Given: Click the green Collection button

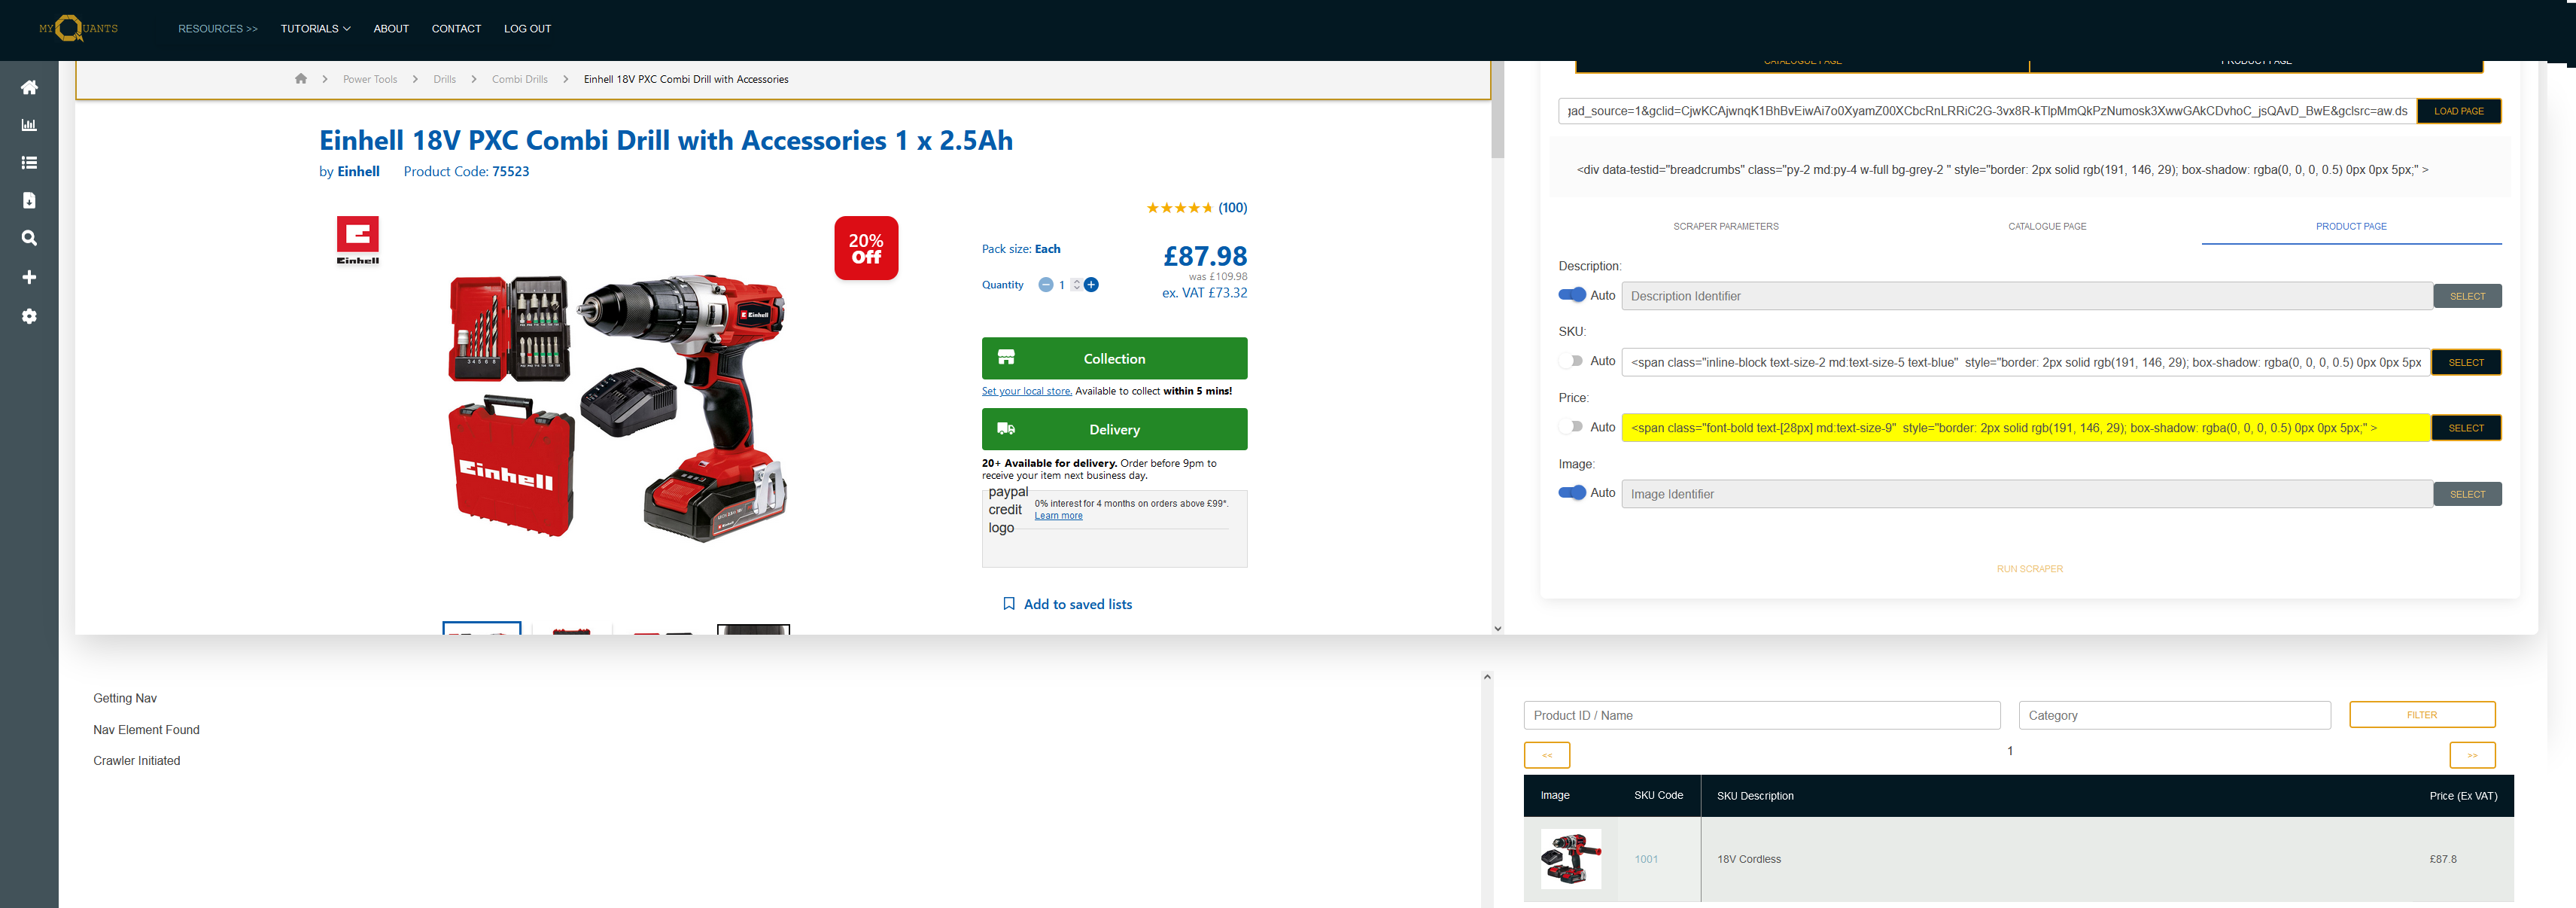Looking at the screenshot, I should click(x=1114, y=358).
